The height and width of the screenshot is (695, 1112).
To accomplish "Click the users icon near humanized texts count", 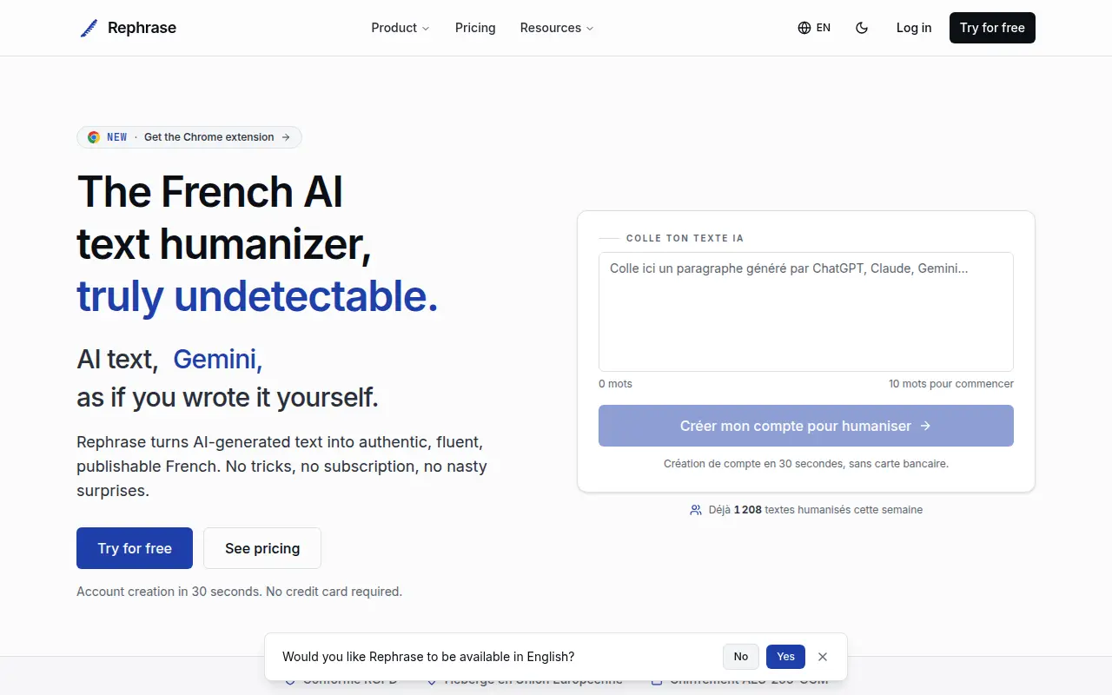I will (x=696, y=510).
